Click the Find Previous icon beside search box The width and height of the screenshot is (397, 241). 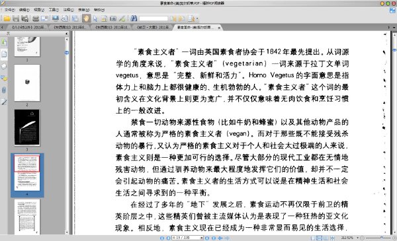click(x=173, y=18)
